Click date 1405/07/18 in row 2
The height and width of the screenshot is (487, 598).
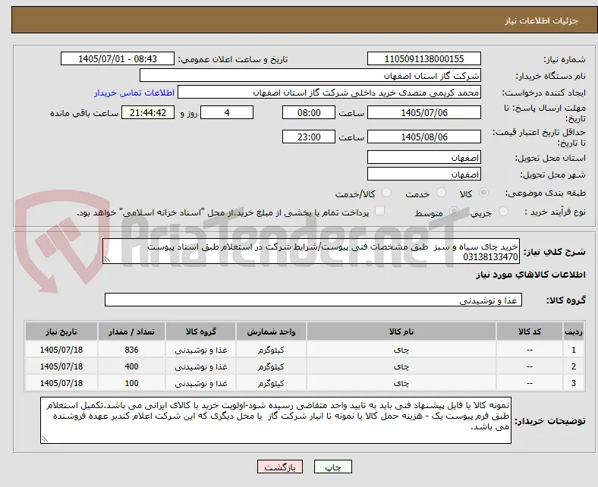[x=61, y=366]
